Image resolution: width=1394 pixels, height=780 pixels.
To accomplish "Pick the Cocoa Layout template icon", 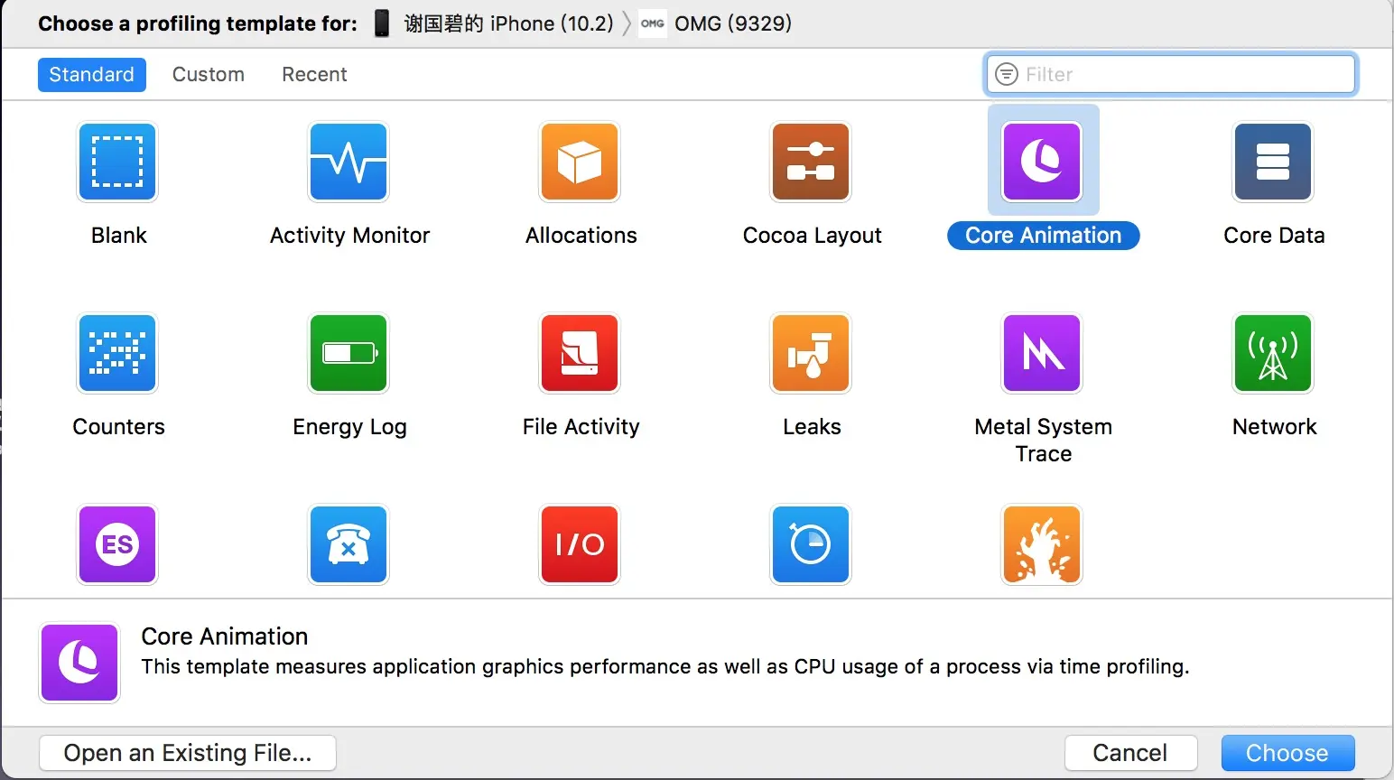I will coord(811,162).
